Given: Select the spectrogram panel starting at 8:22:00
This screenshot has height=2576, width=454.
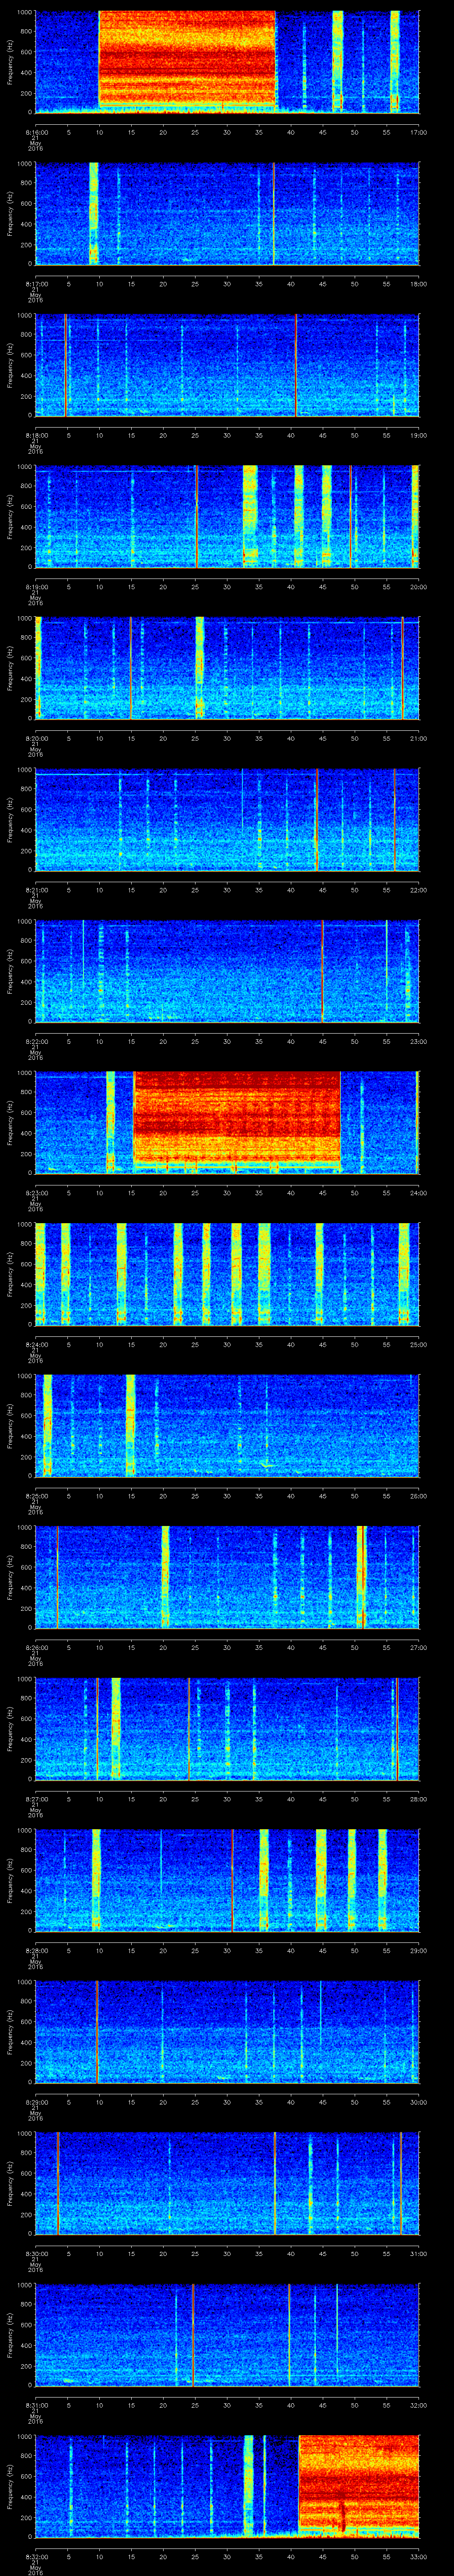Looking at the screenshot, I should tap(227, 971).
